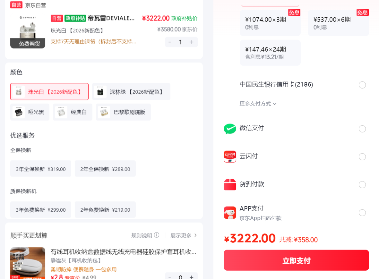Add 2年免费换新 ¥219.00 service
This screenshot has height=279, width=379.
point(105,210)
